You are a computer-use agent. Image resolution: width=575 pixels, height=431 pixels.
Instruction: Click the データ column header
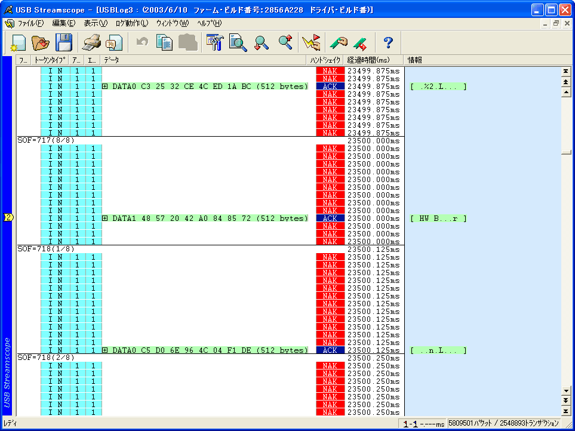(203, 60)
